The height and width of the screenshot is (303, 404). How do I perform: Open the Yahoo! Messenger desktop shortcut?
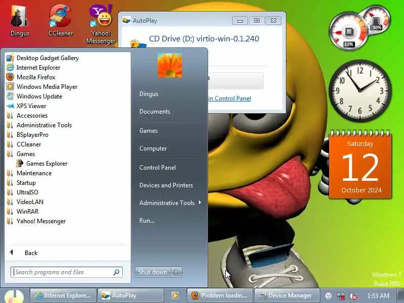coord(100,24)
